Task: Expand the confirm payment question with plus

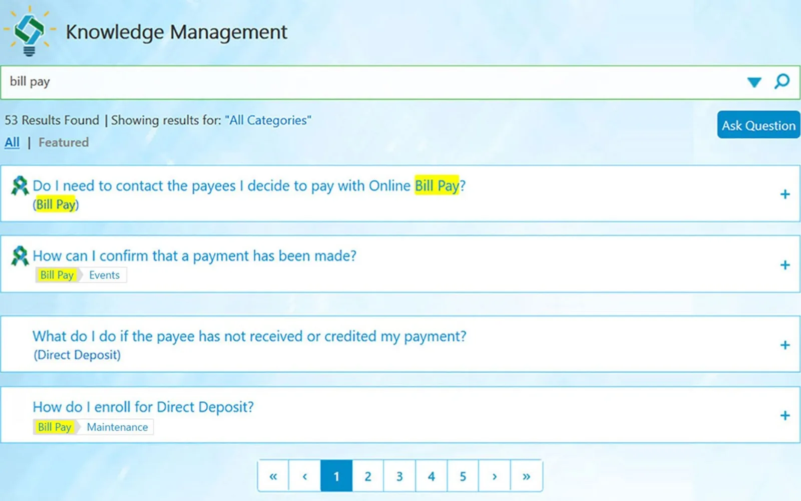Action: click(x=785, y=265)
